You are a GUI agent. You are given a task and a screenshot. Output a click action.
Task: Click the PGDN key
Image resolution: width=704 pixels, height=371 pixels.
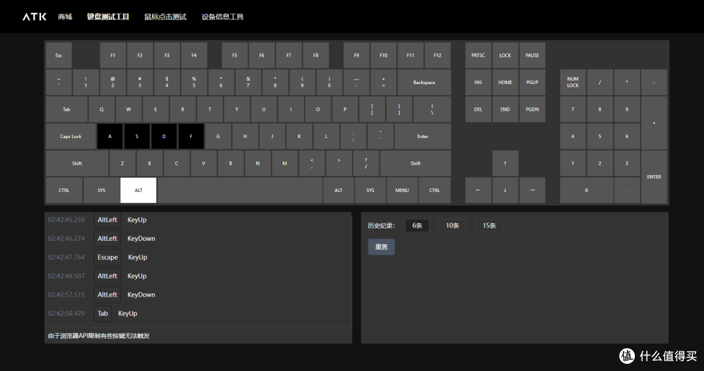tap(532, 109)
